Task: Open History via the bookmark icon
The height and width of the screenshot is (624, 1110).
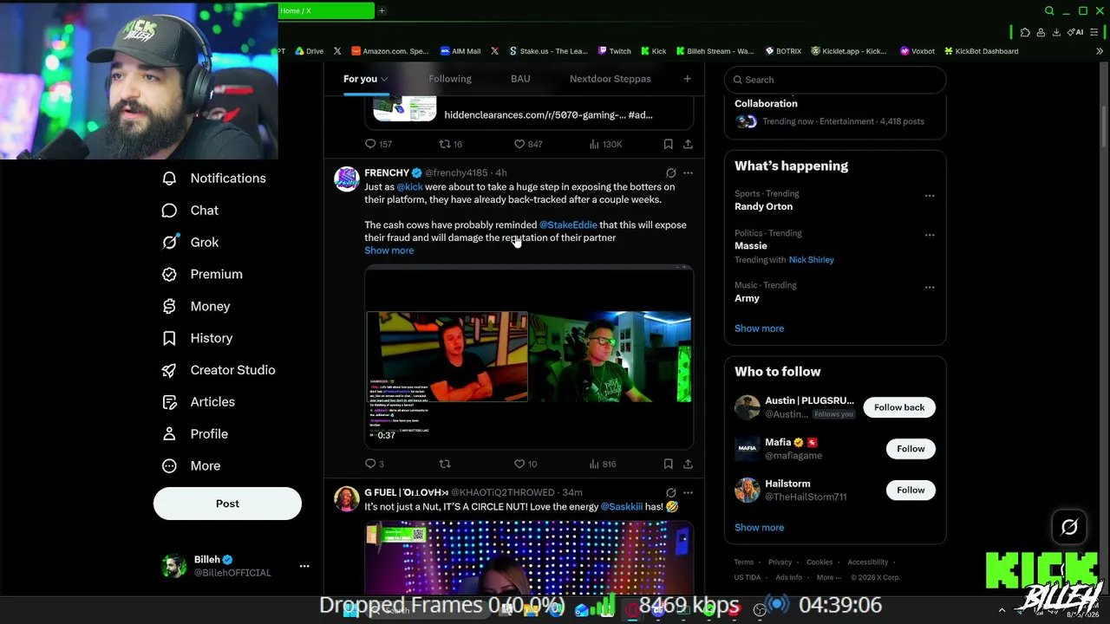Action: (169, 338)
